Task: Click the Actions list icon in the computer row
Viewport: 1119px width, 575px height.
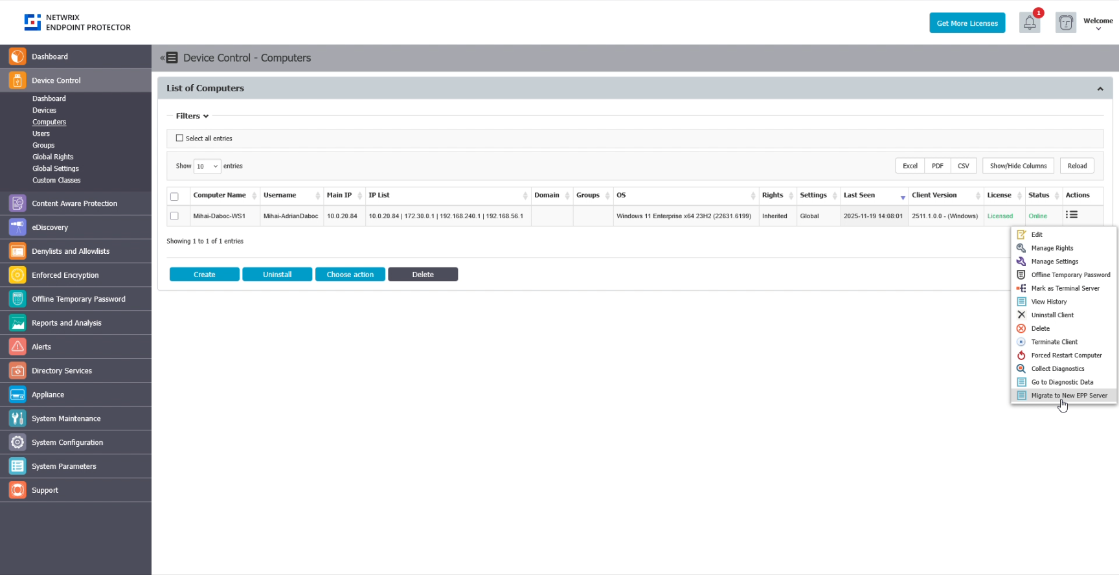Action: point(1072,215)
